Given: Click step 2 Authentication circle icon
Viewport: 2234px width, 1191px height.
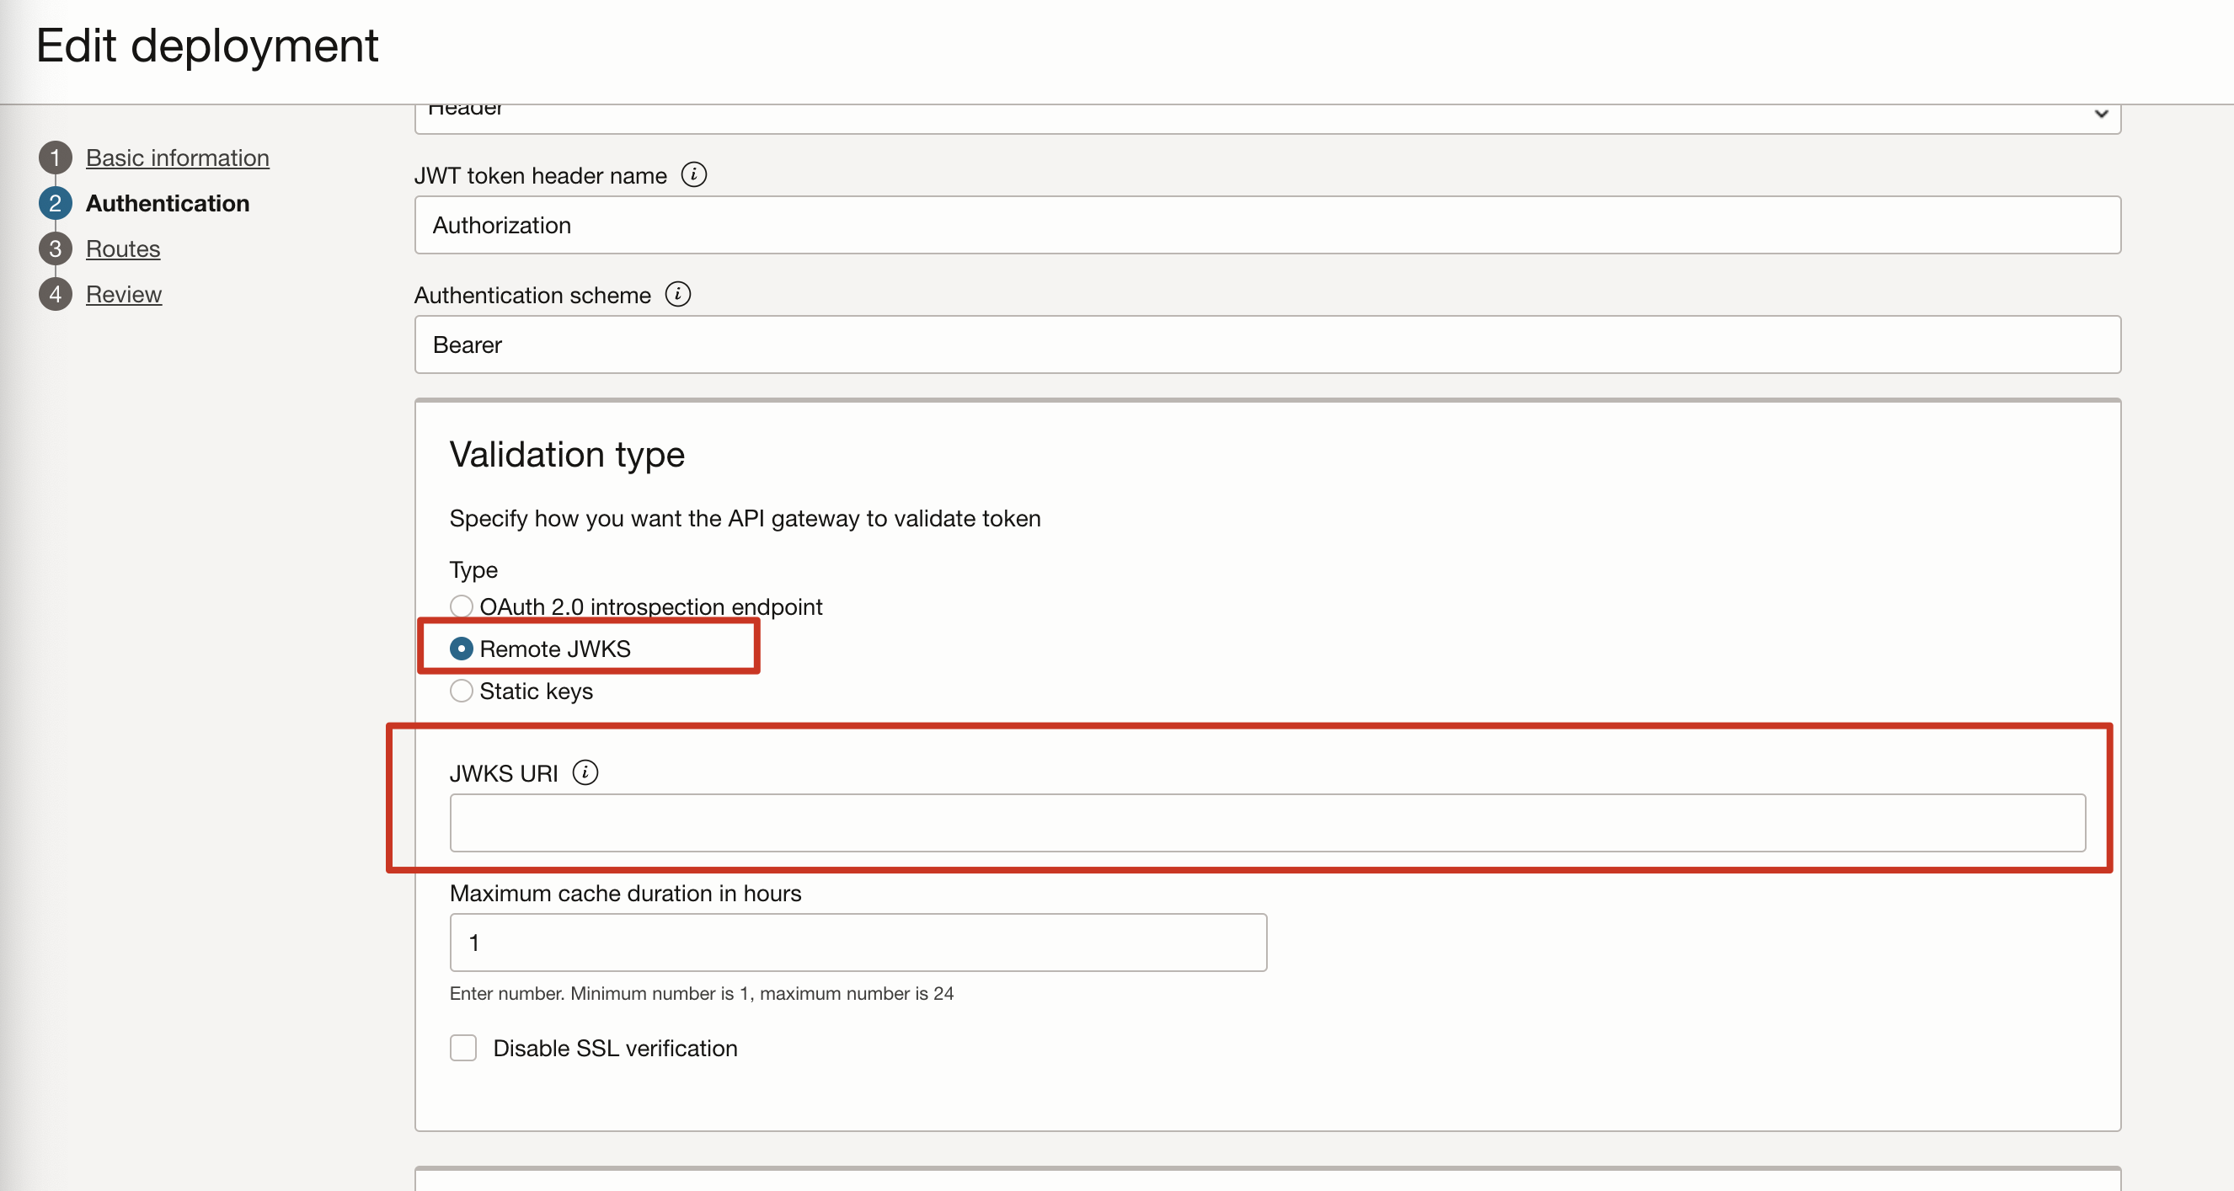Looking at the screenshot, I should click(x=55, y=203).
